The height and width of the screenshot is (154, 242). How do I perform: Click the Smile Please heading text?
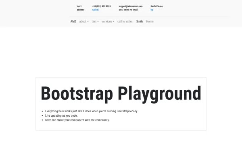click(x=156, y=6)
